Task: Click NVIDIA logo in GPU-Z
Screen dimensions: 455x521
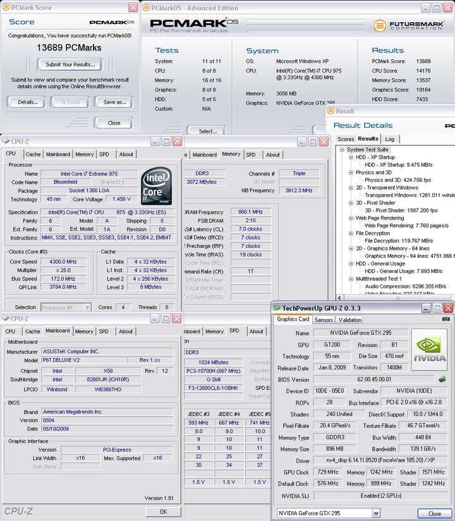Action: click(x=430, y=350)
